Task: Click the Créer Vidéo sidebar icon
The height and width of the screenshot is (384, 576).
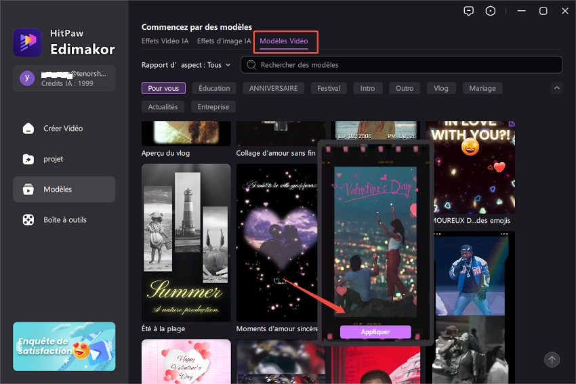Action: point(28,129)
